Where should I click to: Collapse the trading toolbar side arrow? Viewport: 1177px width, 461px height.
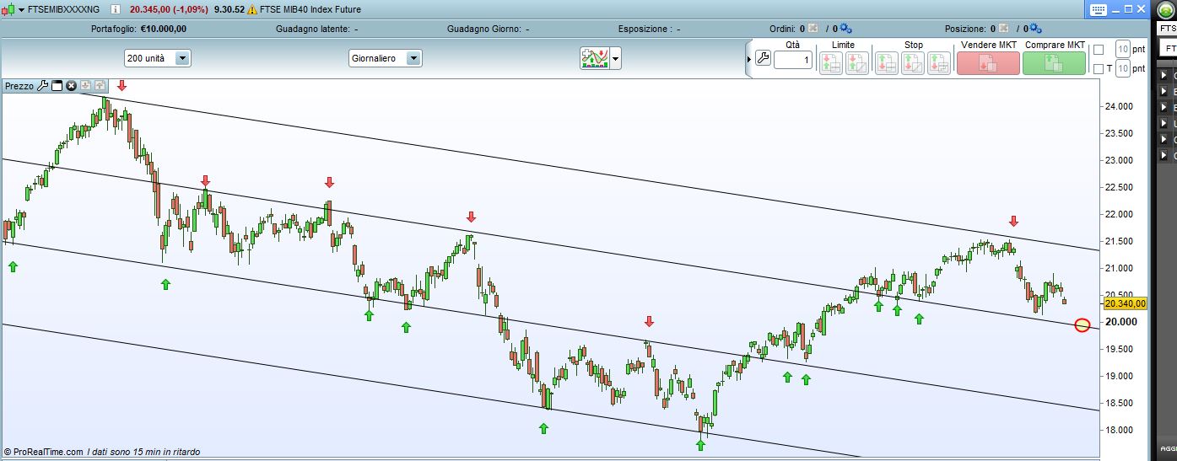748,59
